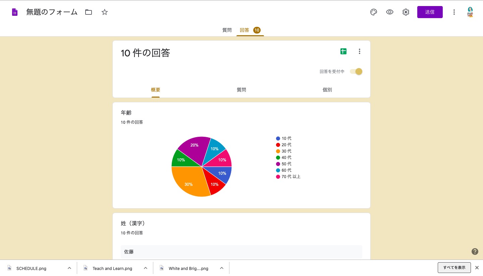Click the 佐藤 response row

click(x=241, y=252)
